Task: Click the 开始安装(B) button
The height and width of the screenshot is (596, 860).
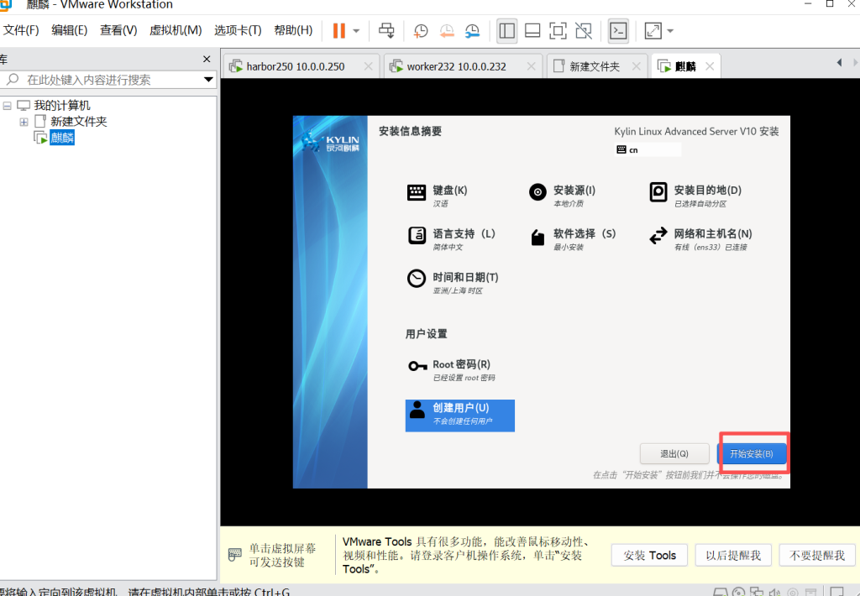Action: click(x=752, y=453)
